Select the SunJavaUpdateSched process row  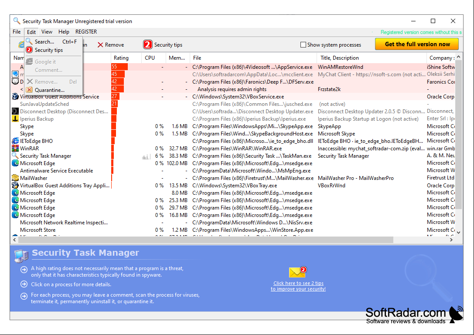[233, 104]
